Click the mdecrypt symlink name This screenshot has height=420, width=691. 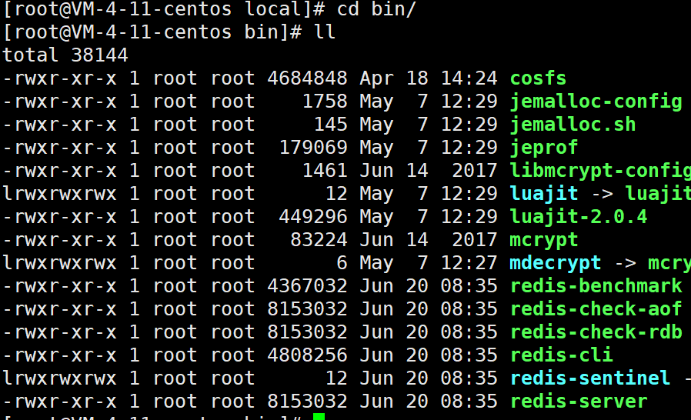[x=556, y=263]
